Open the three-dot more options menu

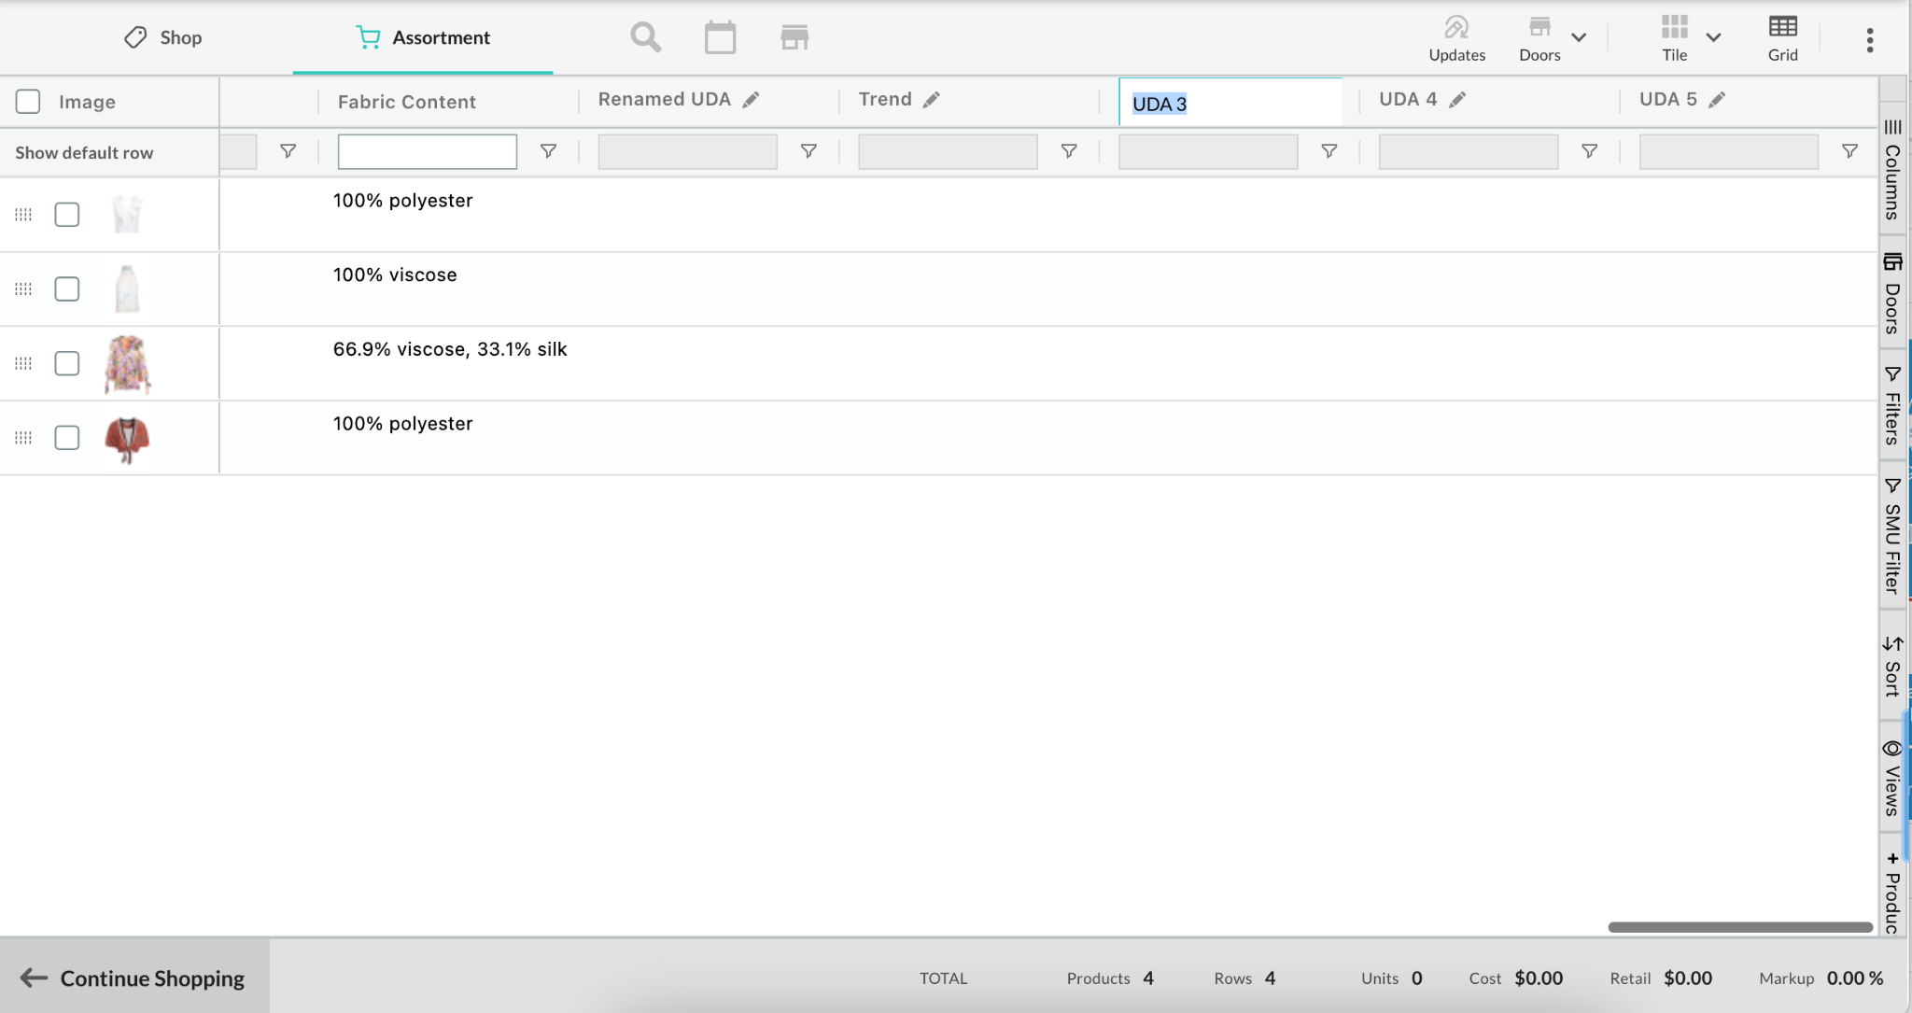pos(1869,40)
